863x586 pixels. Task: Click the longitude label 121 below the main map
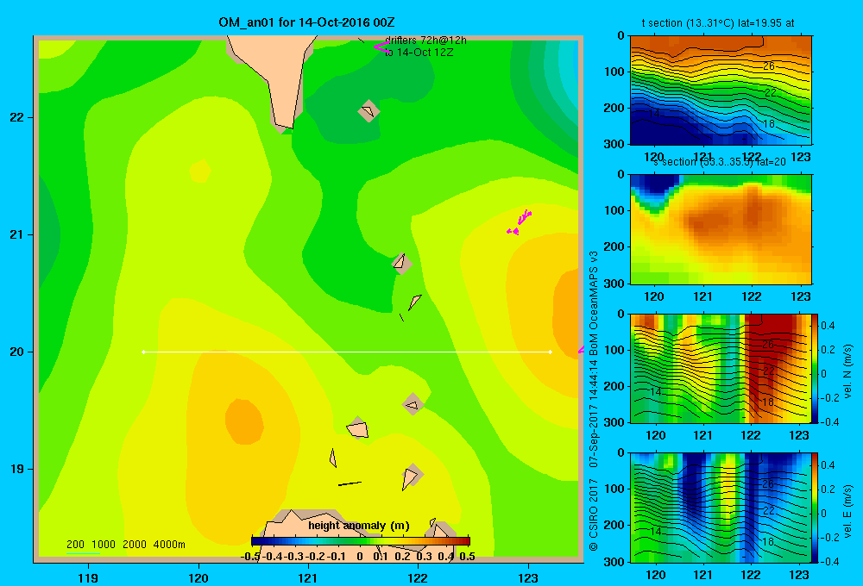(x=308, y=577)
